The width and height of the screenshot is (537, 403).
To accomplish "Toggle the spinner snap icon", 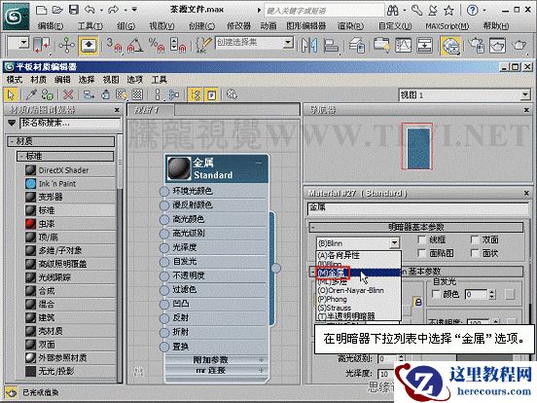I will tap(178, 45).
